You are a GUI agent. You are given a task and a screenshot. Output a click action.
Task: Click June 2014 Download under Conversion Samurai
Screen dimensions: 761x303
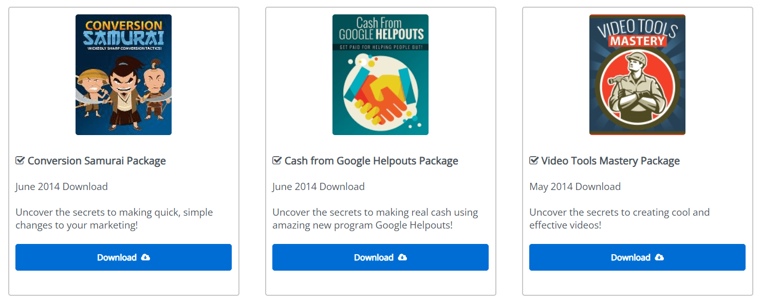click(62, 186)
